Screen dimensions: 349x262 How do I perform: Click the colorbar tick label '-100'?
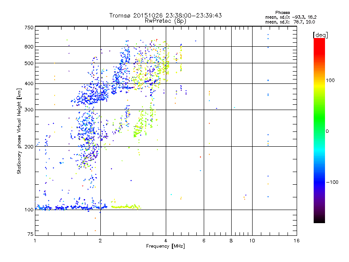(x=332, y=182)
